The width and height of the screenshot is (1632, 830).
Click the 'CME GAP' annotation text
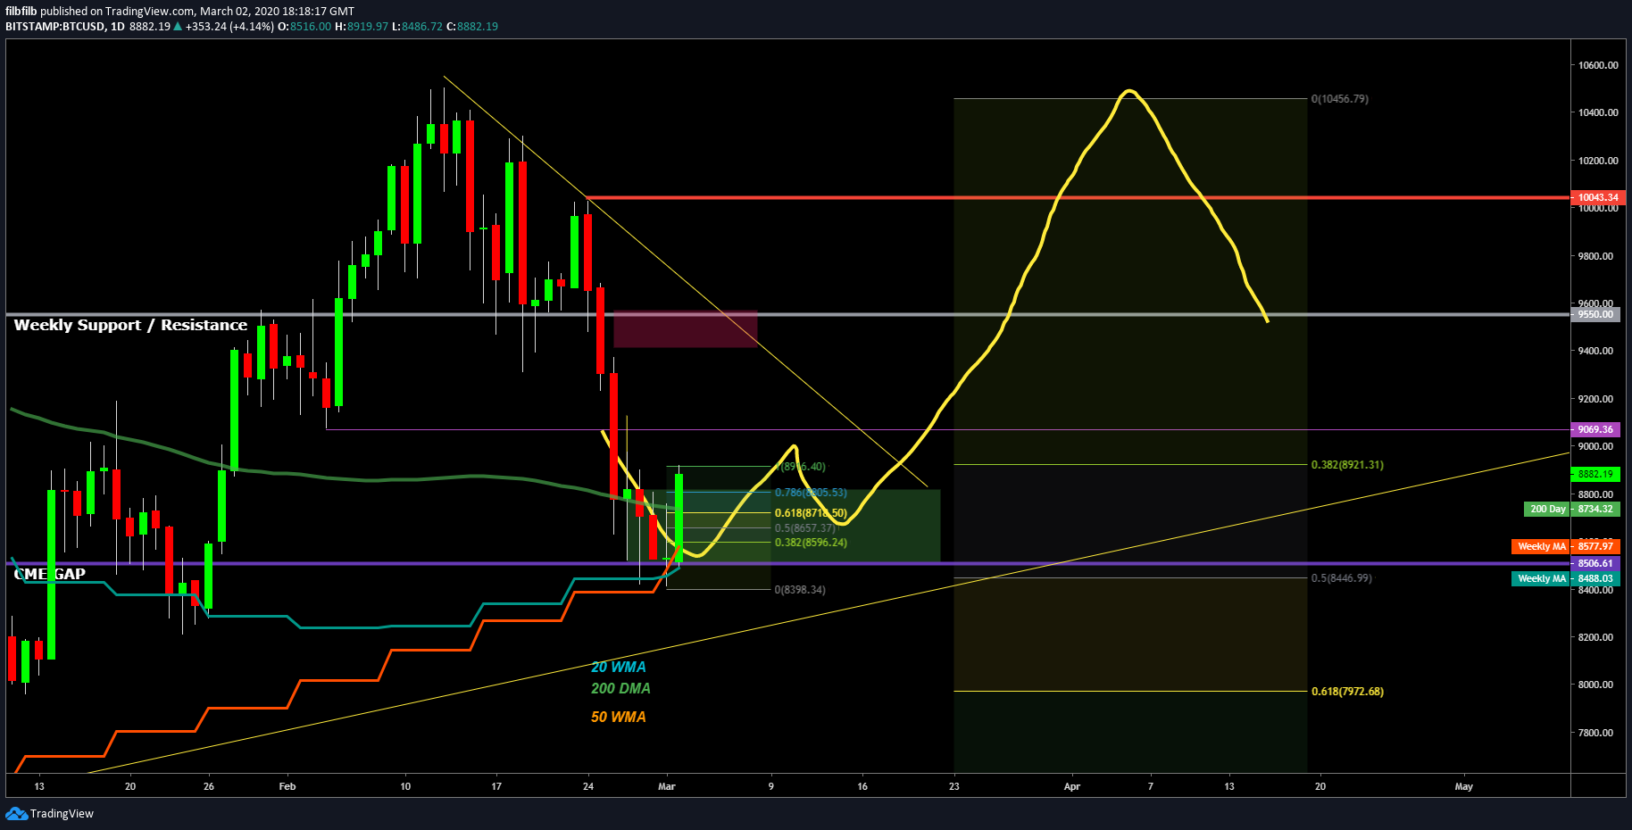(50, 574)
